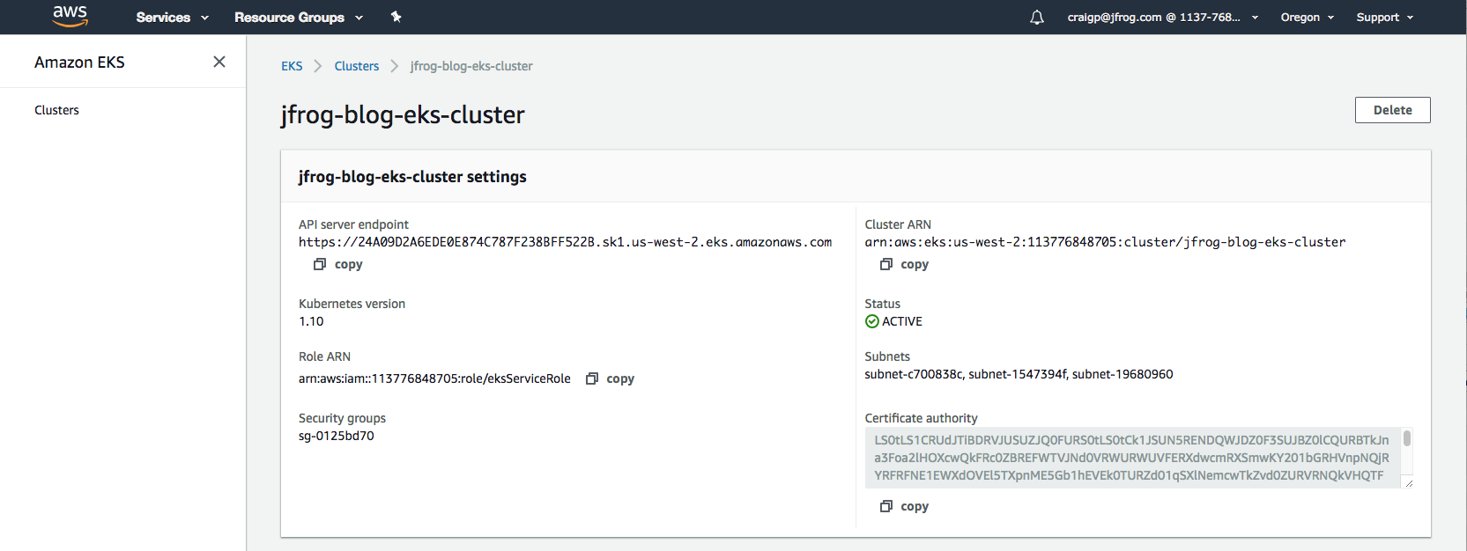The image size is (1467, 551).
Task: Click the Kubernetes version value 1.10
Action: click(x=311, y=321)
